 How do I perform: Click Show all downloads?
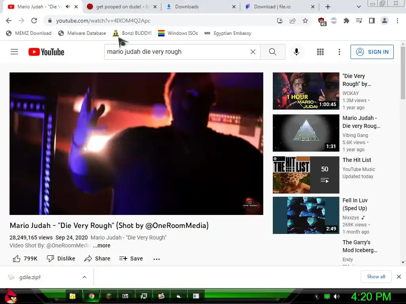click(376, 277)
